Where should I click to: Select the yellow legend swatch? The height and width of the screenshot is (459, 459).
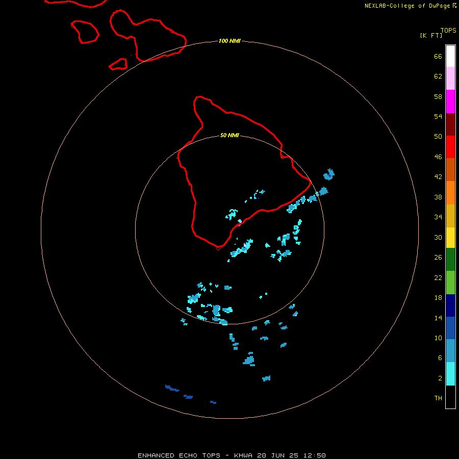click(x=450, y=237)
